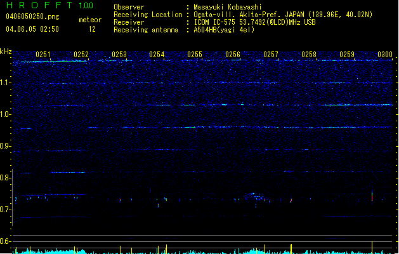Click the kHz frequency axis unit label
The height and width of the screenshot is (254, 399).
click(x=6, y=51)
